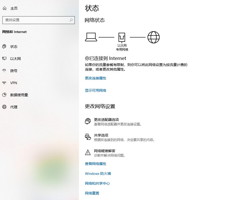Open the 拨号 (Dial-up) settings page

[14, 71]
